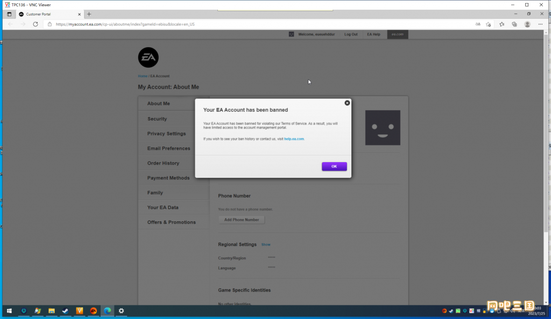Click the Welcome username text

click(316, 34)
